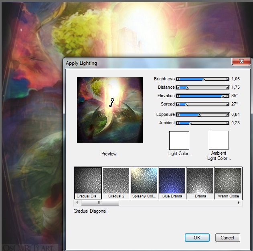Select the Warm Globe lighting preset

point(228,183)
